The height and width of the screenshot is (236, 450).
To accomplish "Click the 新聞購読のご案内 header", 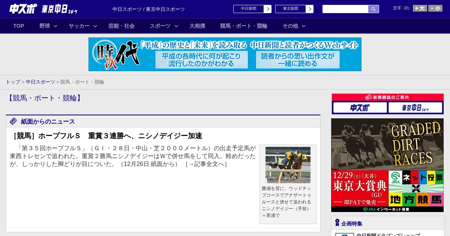I will pyautogui.click(x=388, y=97).
